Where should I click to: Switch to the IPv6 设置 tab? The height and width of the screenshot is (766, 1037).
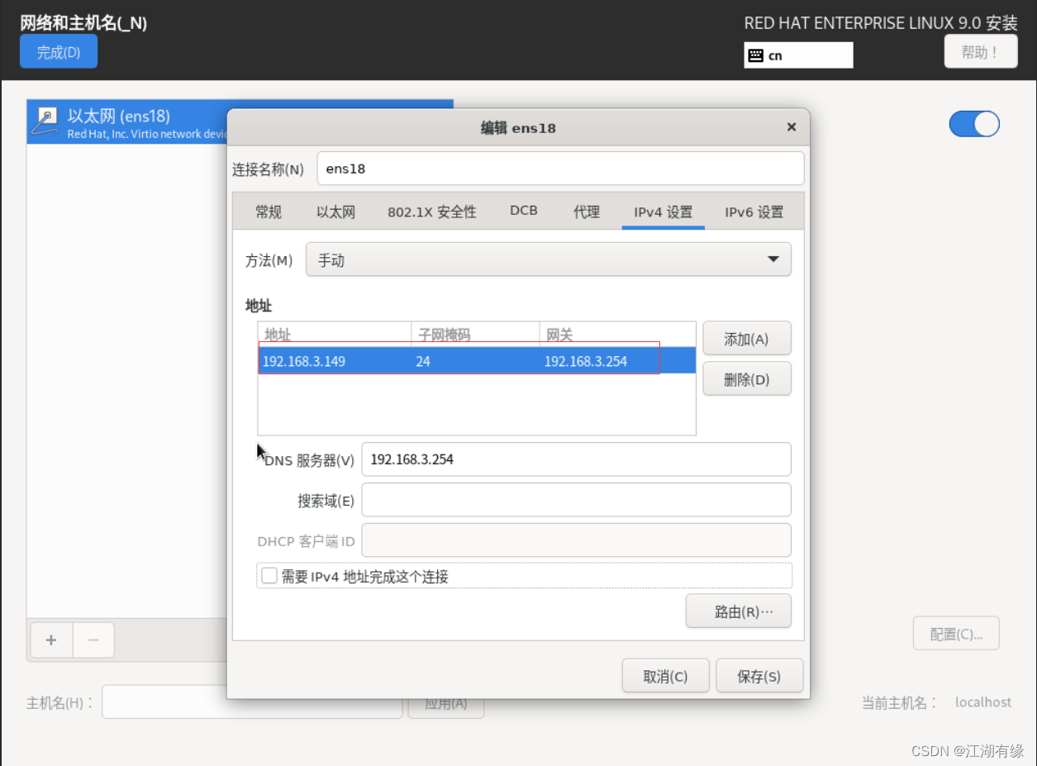[x=753, y=212]
